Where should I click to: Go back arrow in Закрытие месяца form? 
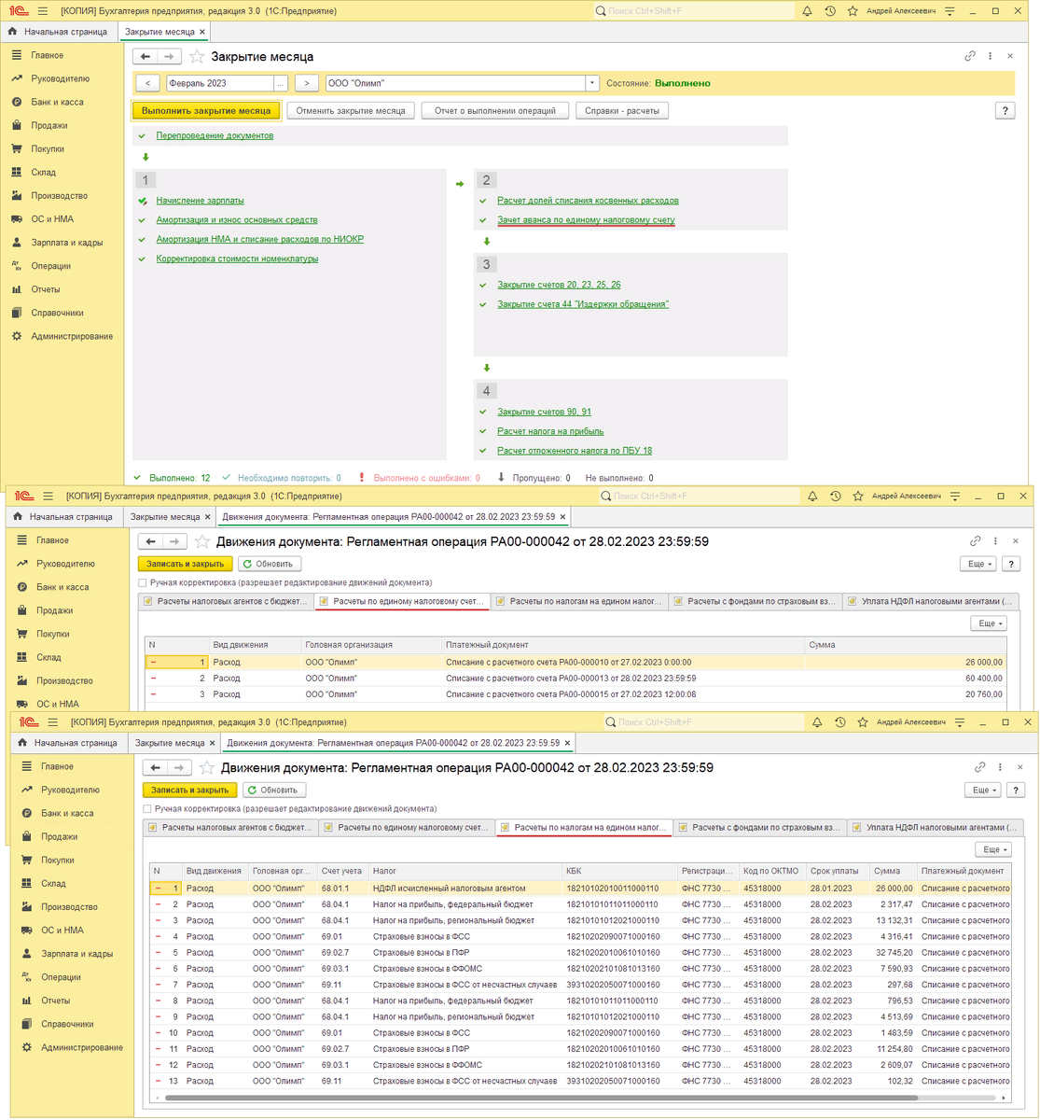click(x=146, y=57)
